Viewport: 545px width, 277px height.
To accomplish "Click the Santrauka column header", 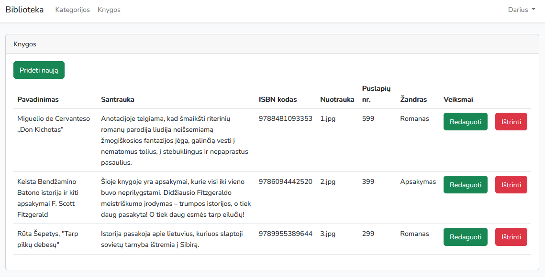I will tap(117, 99).
